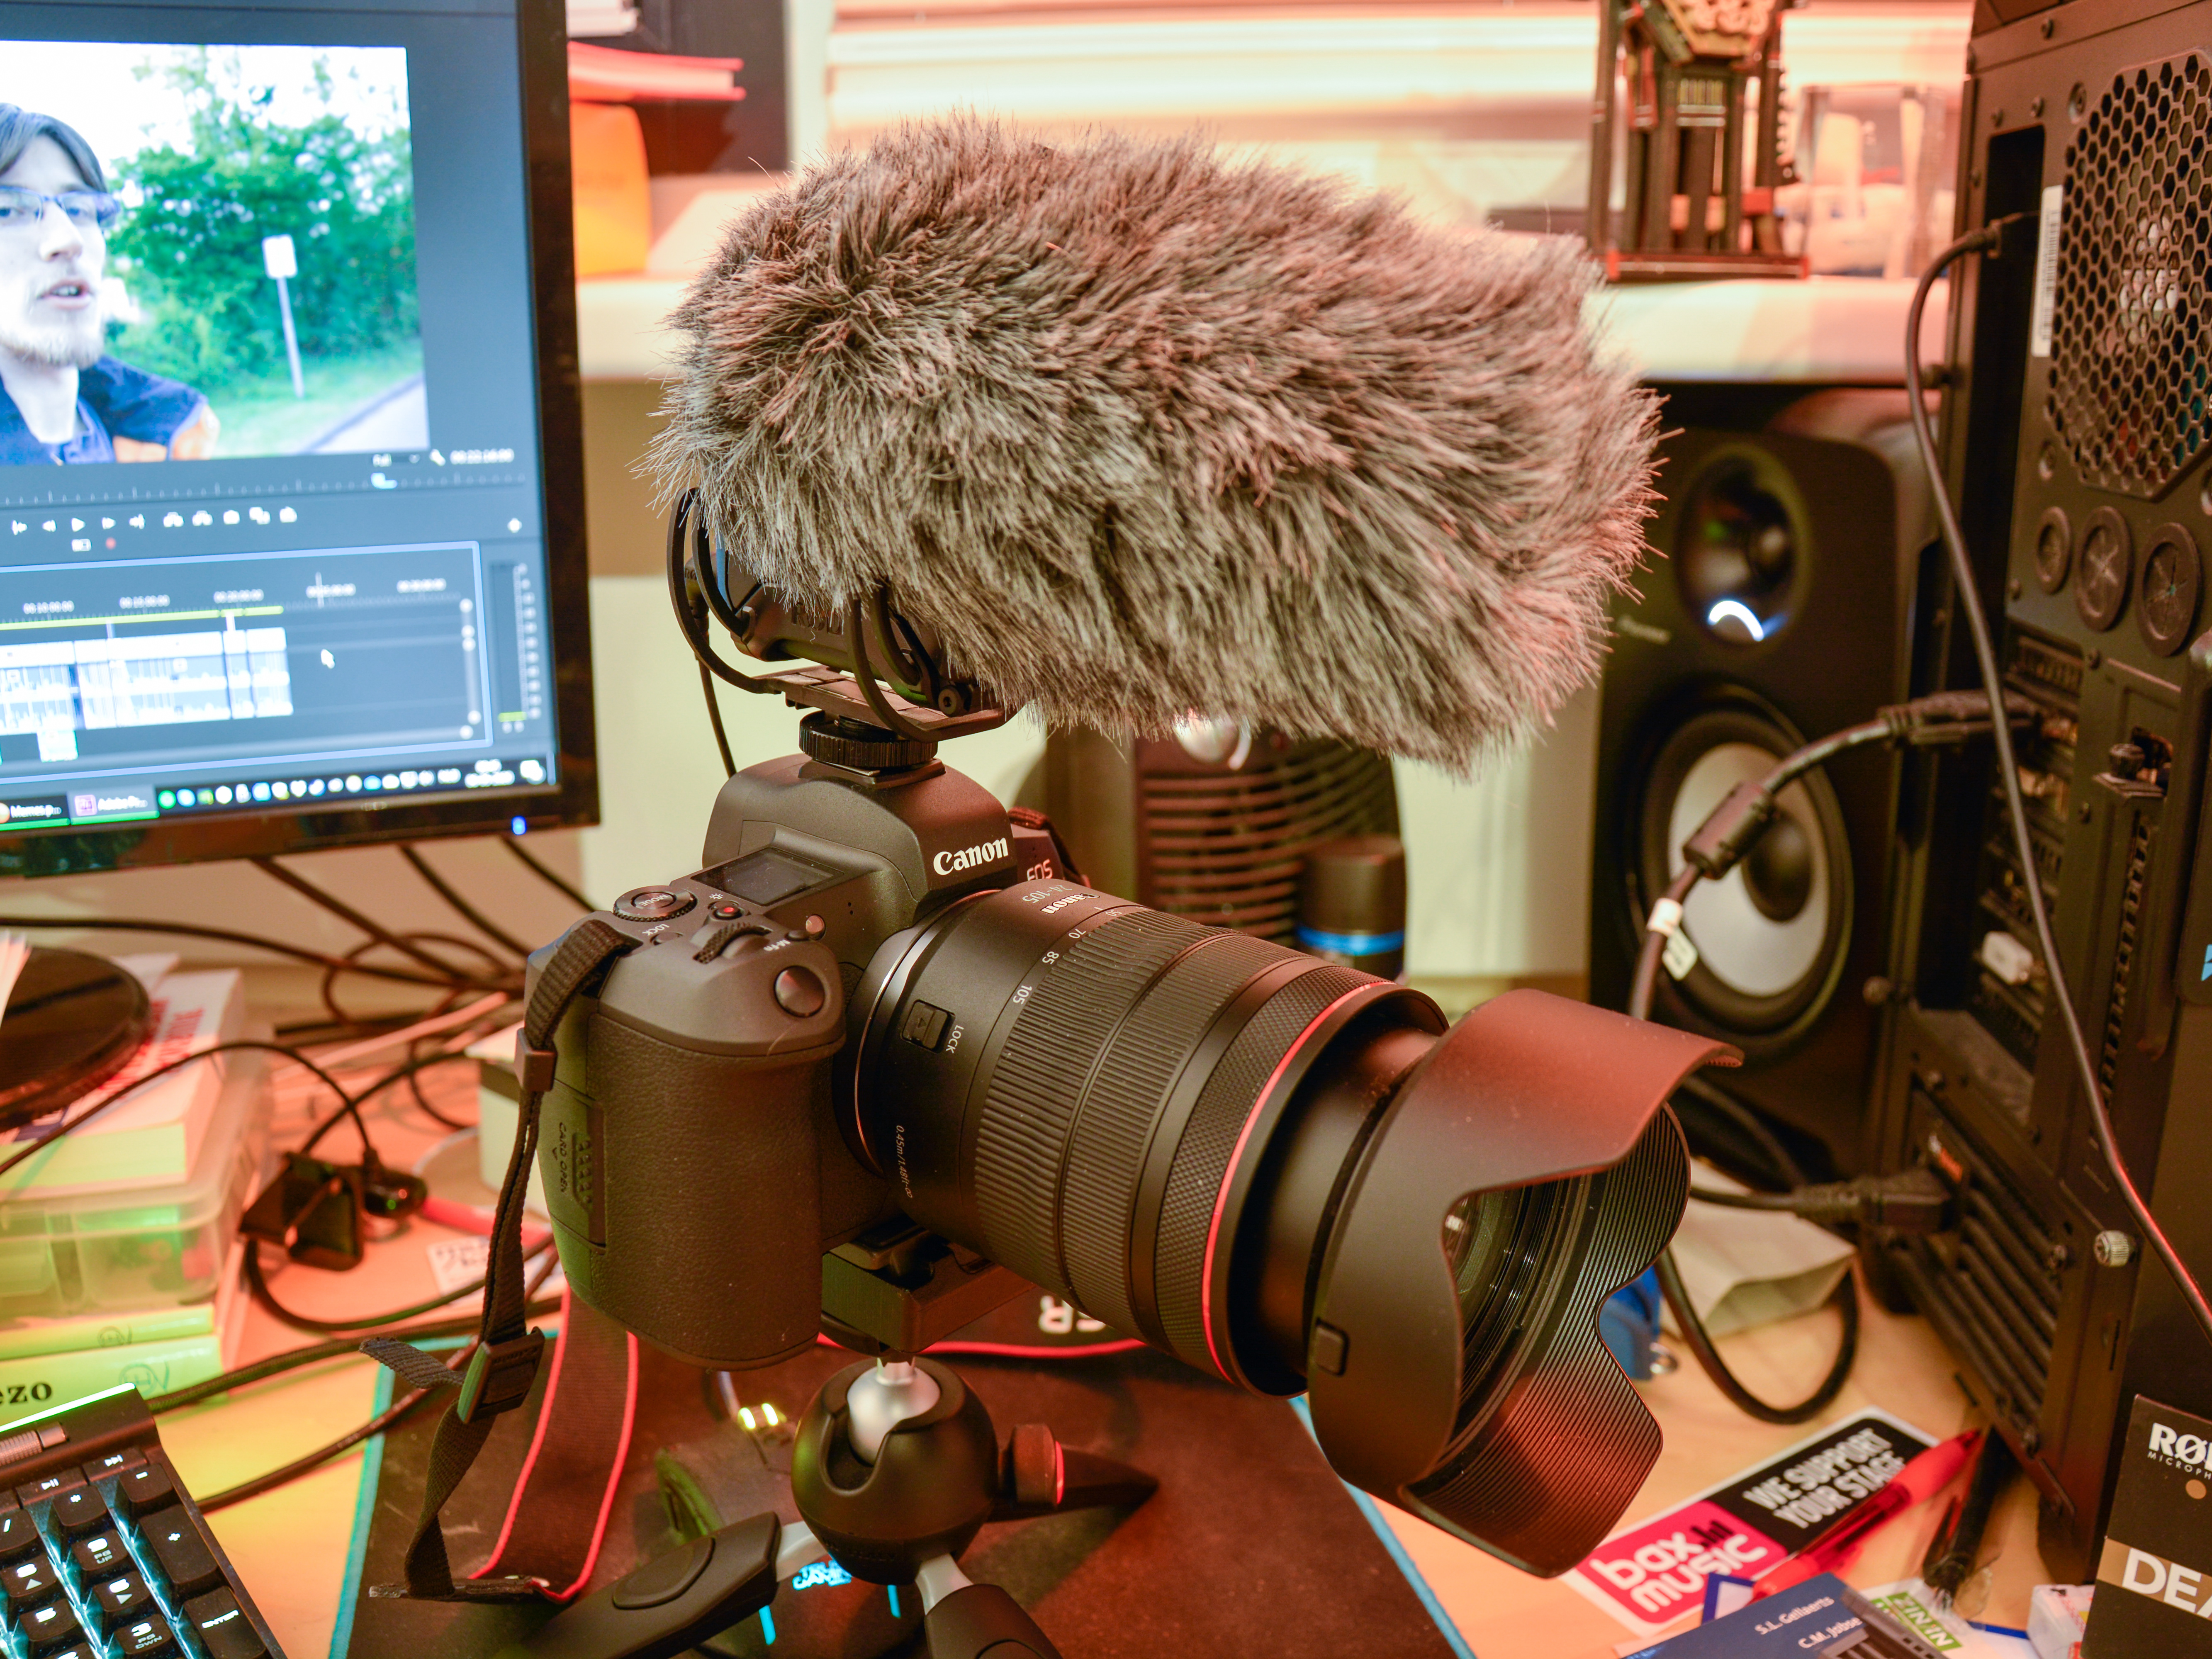The height and width of the screenshot is (1659, 2212).
Task: Step back one frame in Program monitor
Action: 49,526
